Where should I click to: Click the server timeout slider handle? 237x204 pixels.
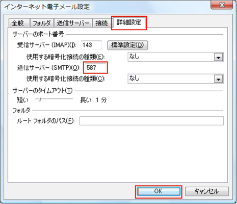pyautogui.click(x=39, y=99)
